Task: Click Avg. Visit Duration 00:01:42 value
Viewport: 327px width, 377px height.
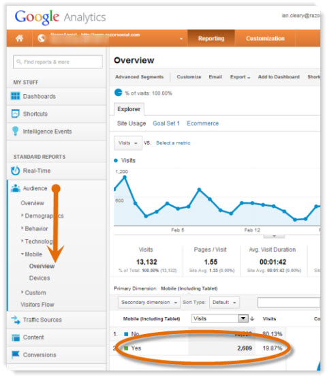Action: click(272, 262)
